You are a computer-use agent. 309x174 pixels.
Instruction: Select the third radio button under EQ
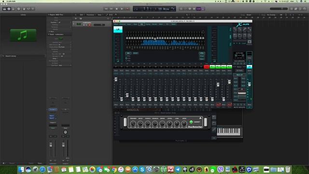pos(126,60)
